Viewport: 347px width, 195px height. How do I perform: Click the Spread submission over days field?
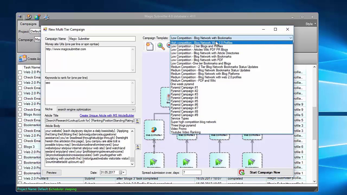click(192, 173)
